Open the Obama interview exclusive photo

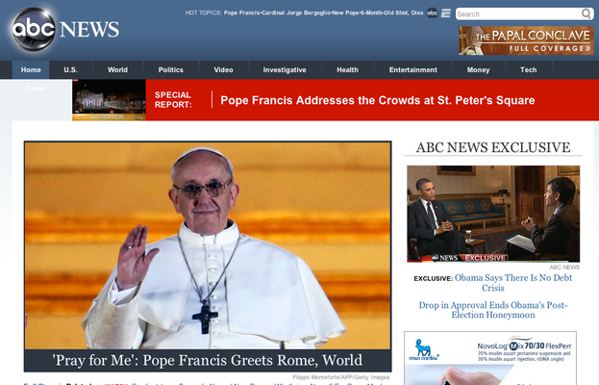click(493, 214)
